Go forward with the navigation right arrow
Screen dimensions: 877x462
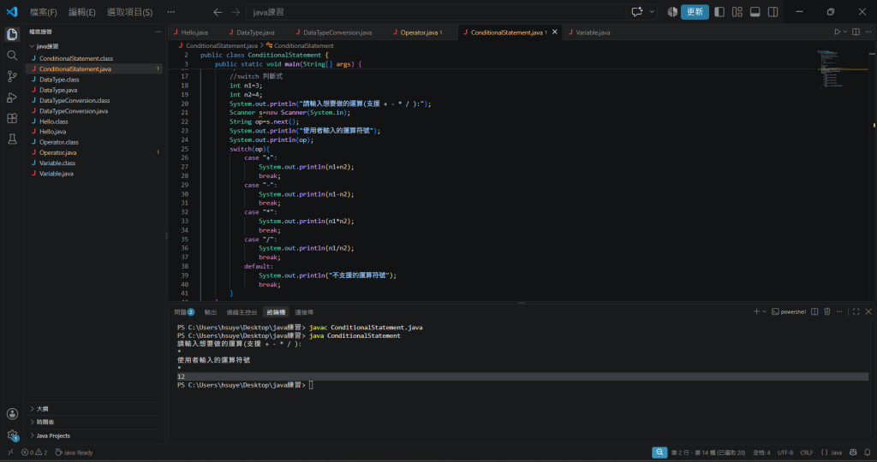[x=236, y=12]
